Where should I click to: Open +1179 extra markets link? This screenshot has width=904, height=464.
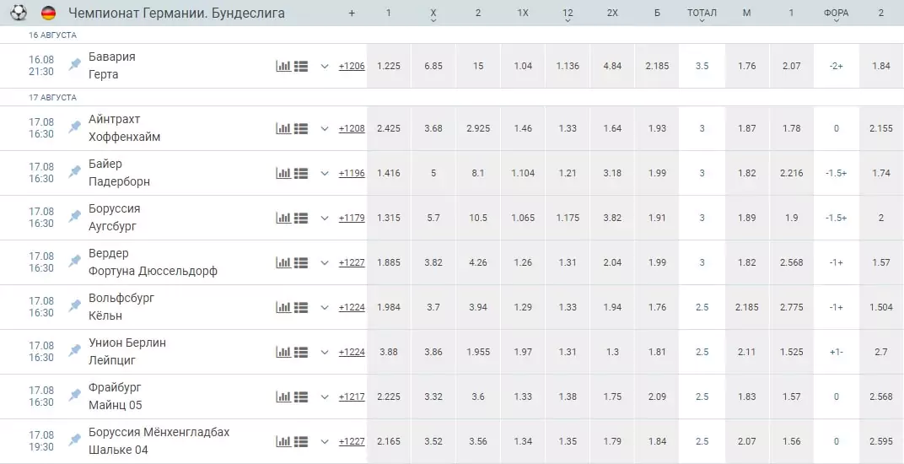(x=352, y=218)
